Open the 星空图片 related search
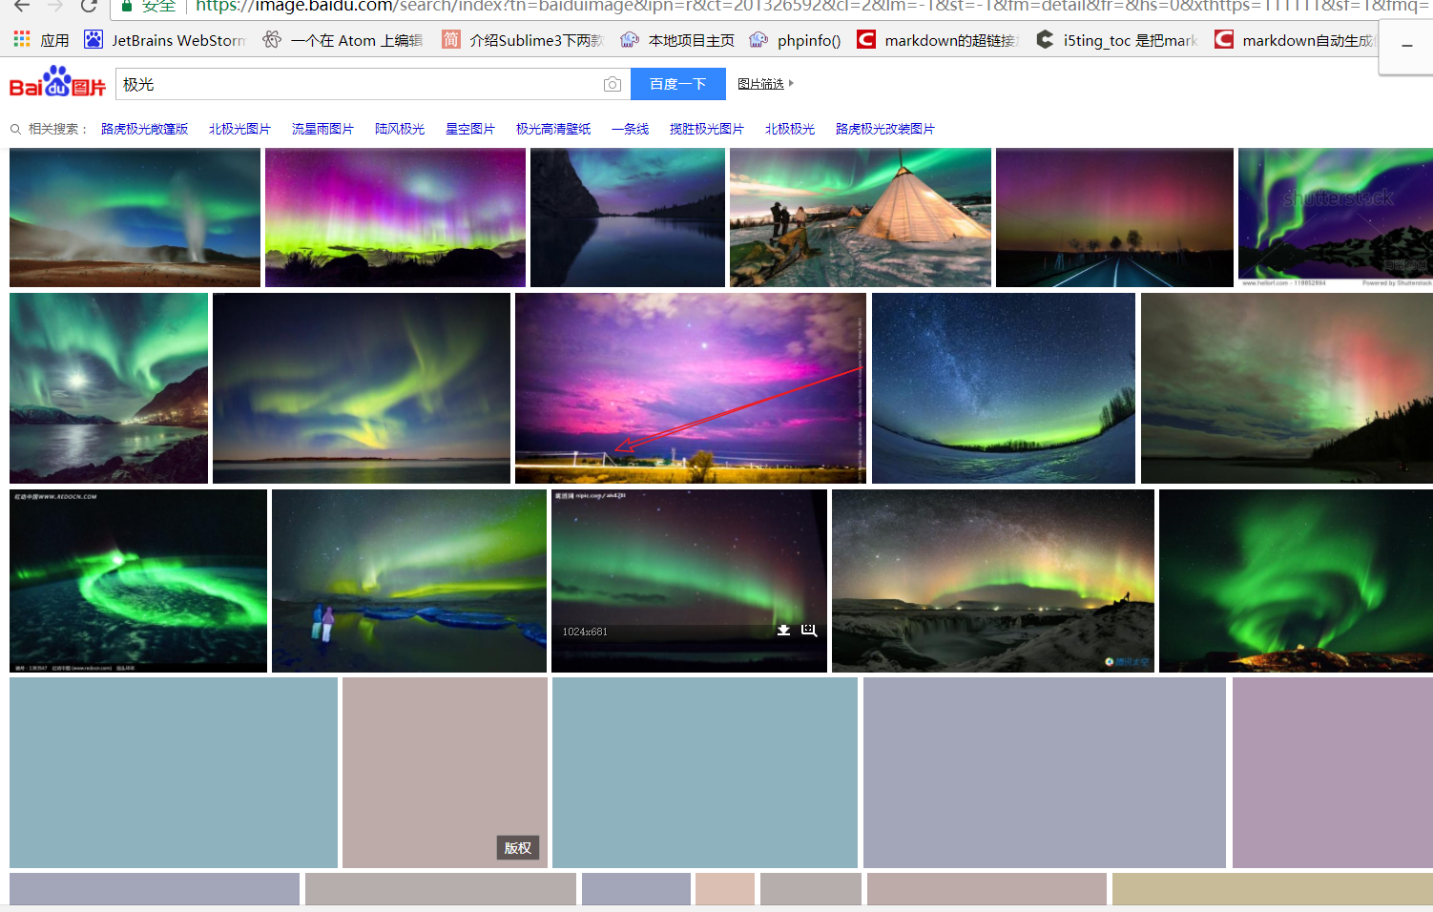Screen dimensions: 1433x912 click(469, 129)
